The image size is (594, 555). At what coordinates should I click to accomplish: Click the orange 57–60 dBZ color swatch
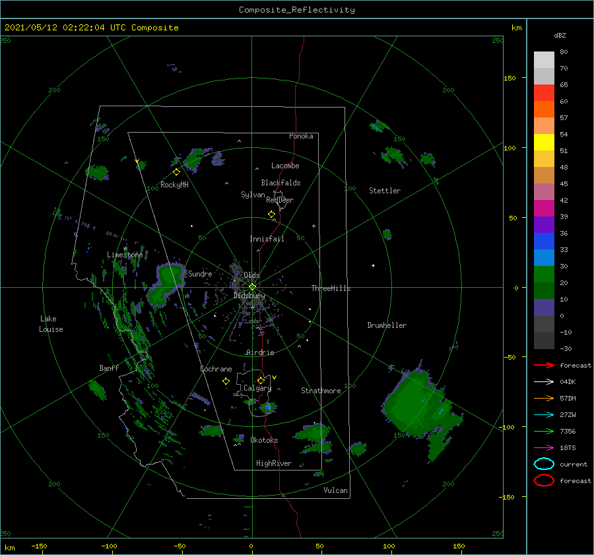coord(544,110)
